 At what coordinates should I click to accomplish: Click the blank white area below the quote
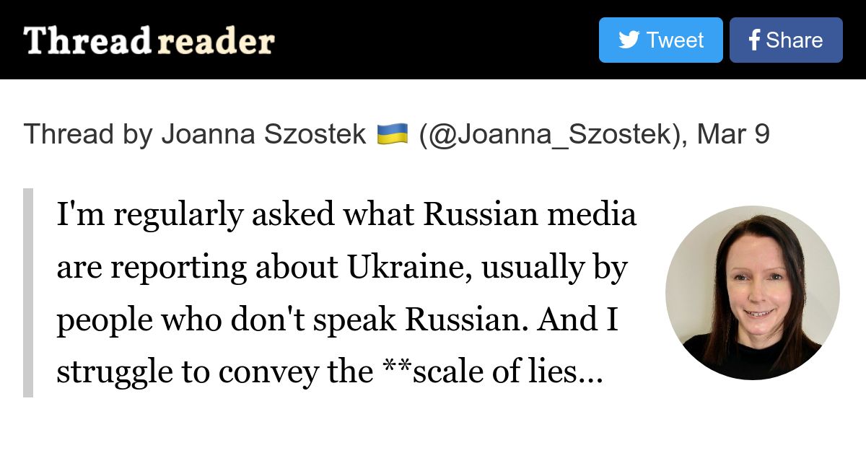433,426
